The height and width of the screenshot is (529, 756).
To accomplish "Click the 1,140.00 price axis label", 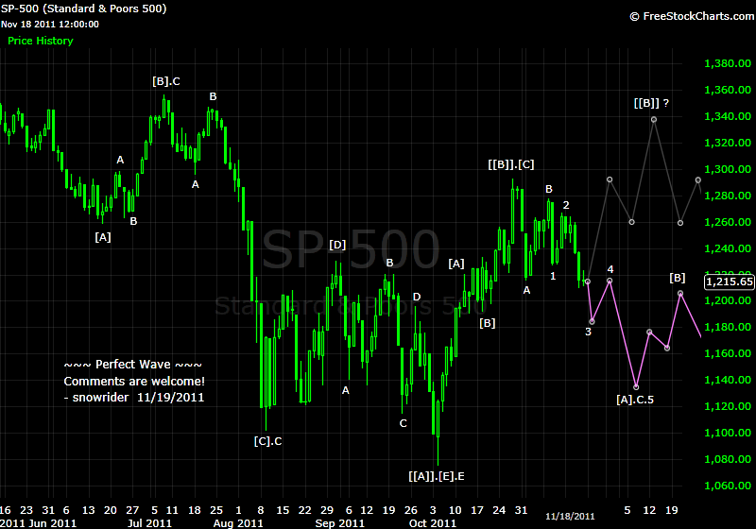I will pos(728,380).
